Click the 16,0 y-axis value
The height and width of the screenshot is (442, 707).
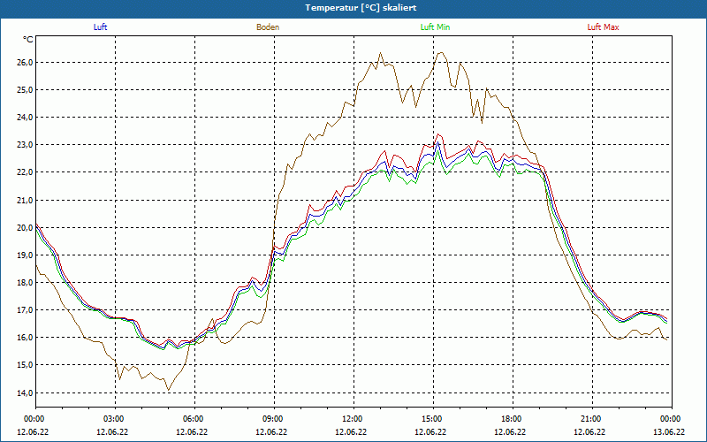(26, 338)
